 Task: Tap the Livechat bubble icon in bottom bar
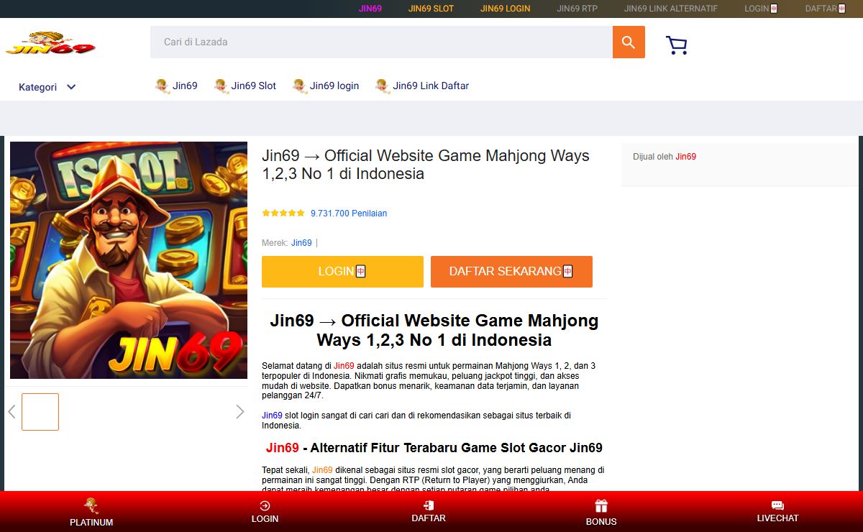(x=777, y=505)
